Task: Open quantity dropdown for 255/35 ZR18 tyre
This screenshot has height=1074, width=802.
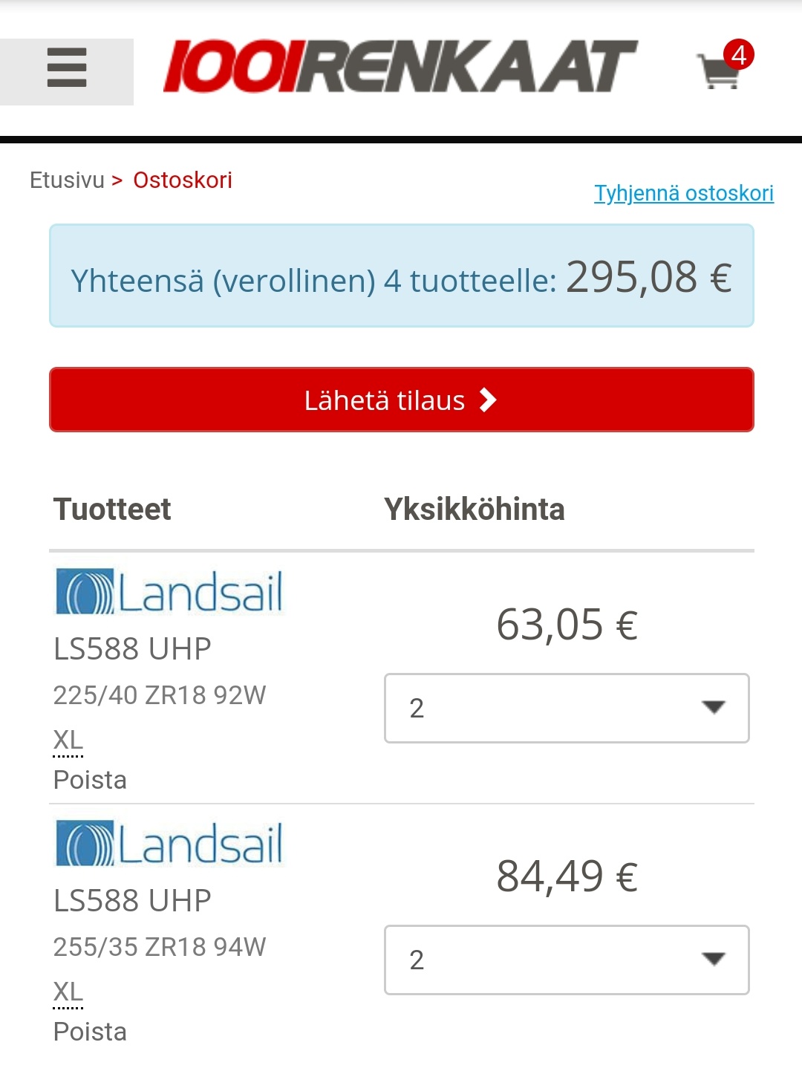Action: click(566, 960)
